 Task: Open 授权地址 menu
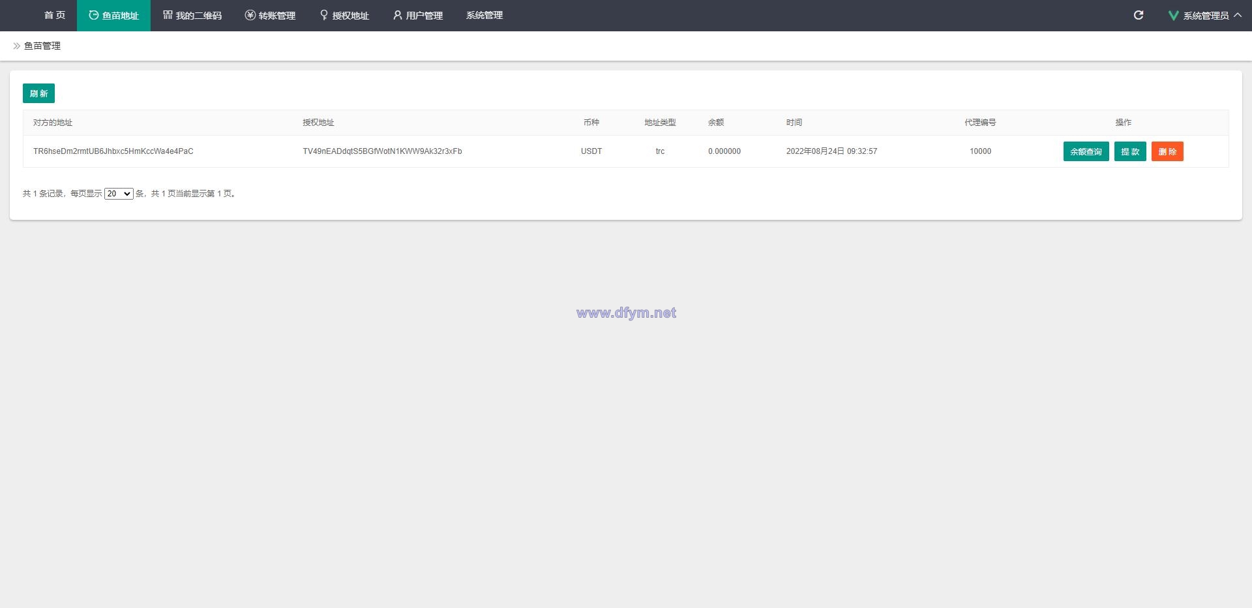click(x=344, y=15)
